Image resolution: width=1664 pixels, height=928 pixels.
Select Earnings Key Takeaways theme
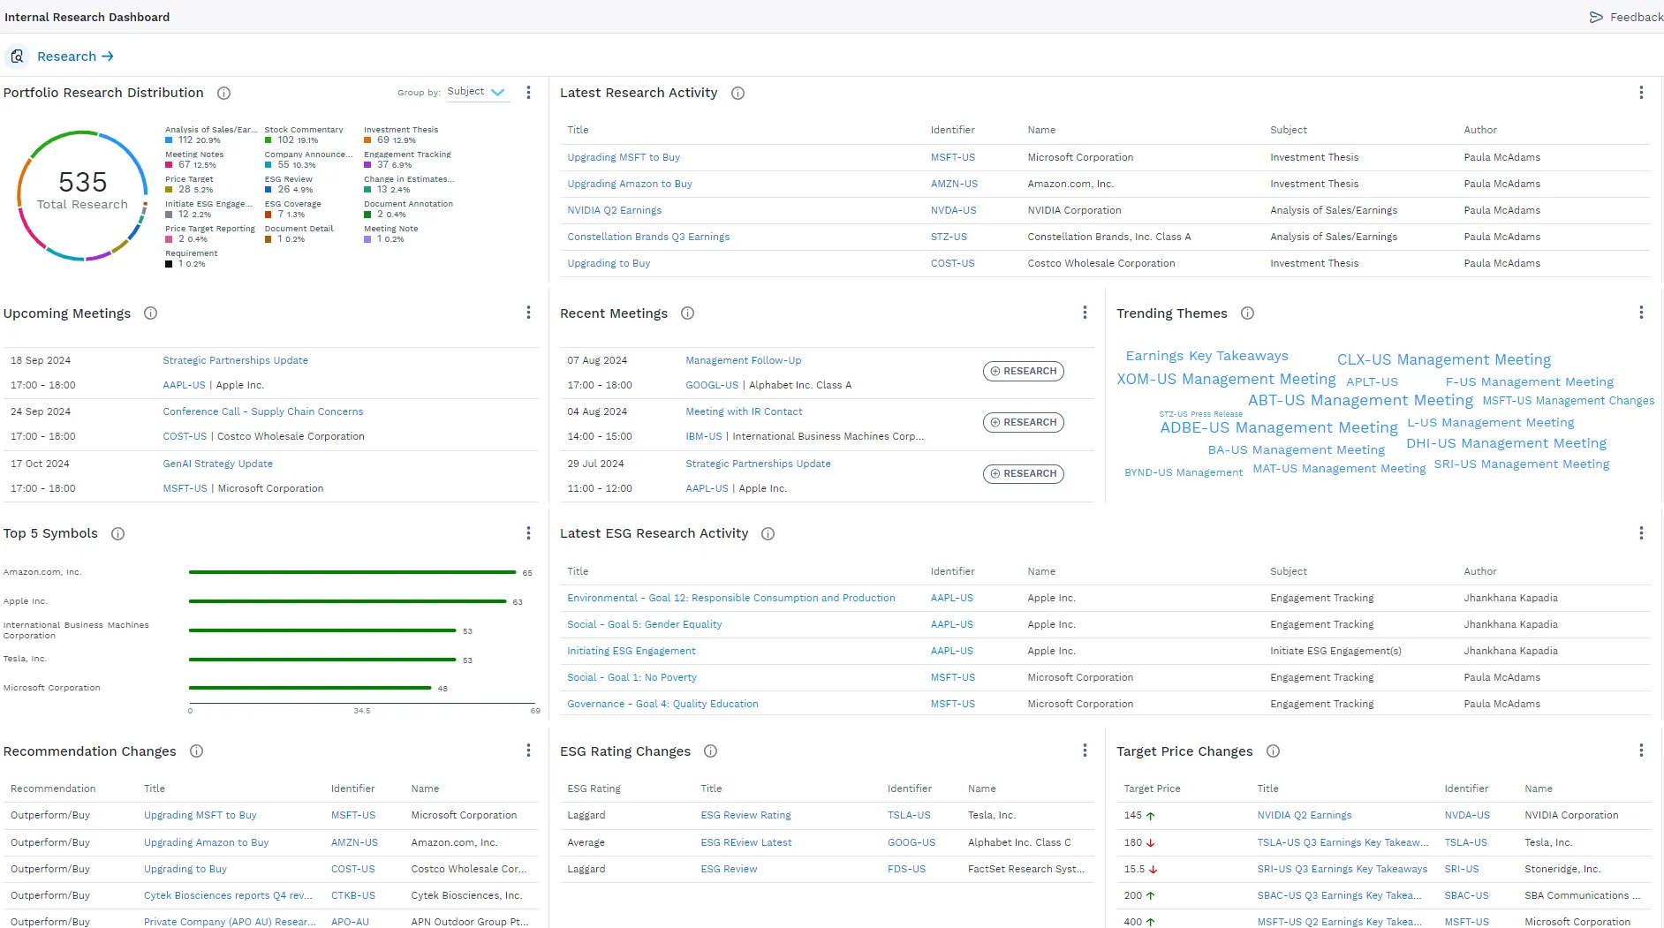click(1206, 356)
